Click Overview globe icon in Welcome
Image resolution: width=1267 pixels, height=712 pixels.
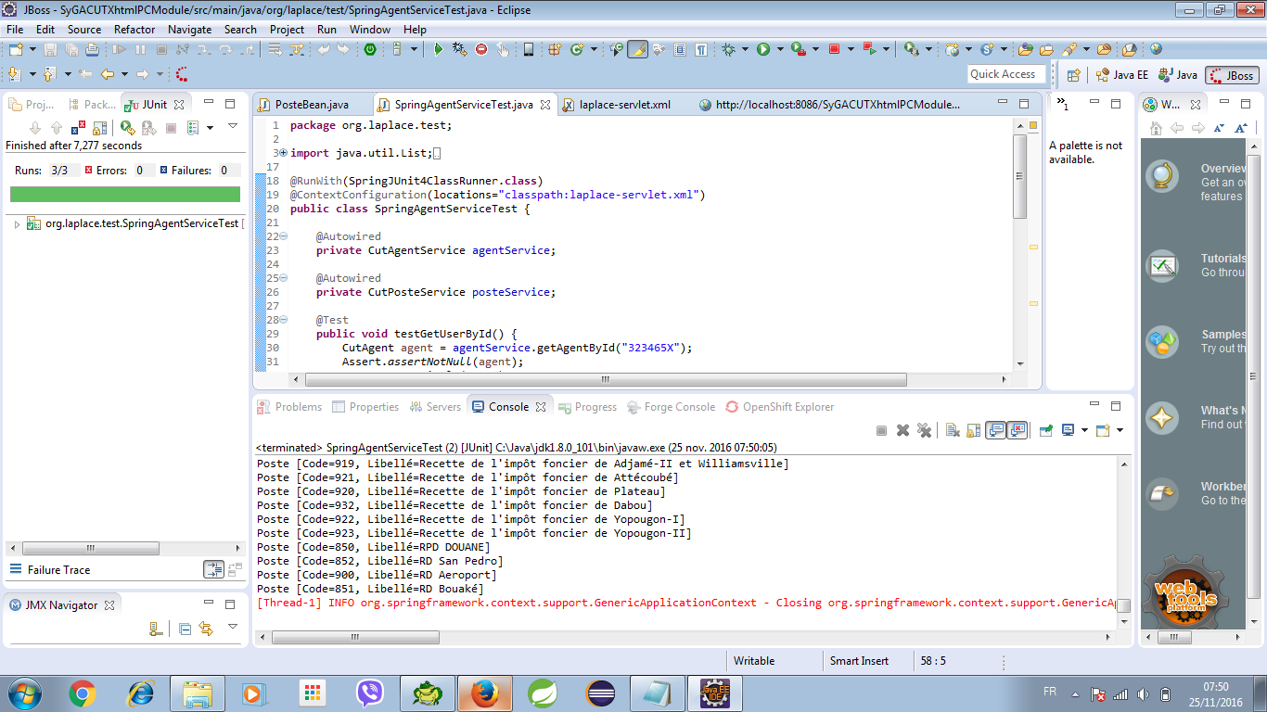(x=1162, y=176)
